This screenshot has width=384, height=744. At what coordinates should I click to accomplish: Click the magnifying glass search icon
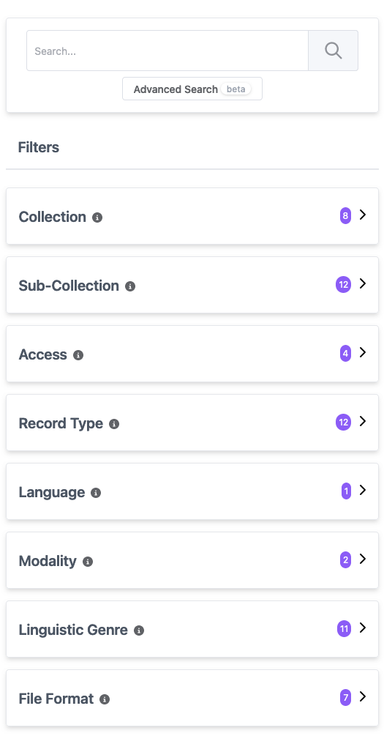[334, 51]
